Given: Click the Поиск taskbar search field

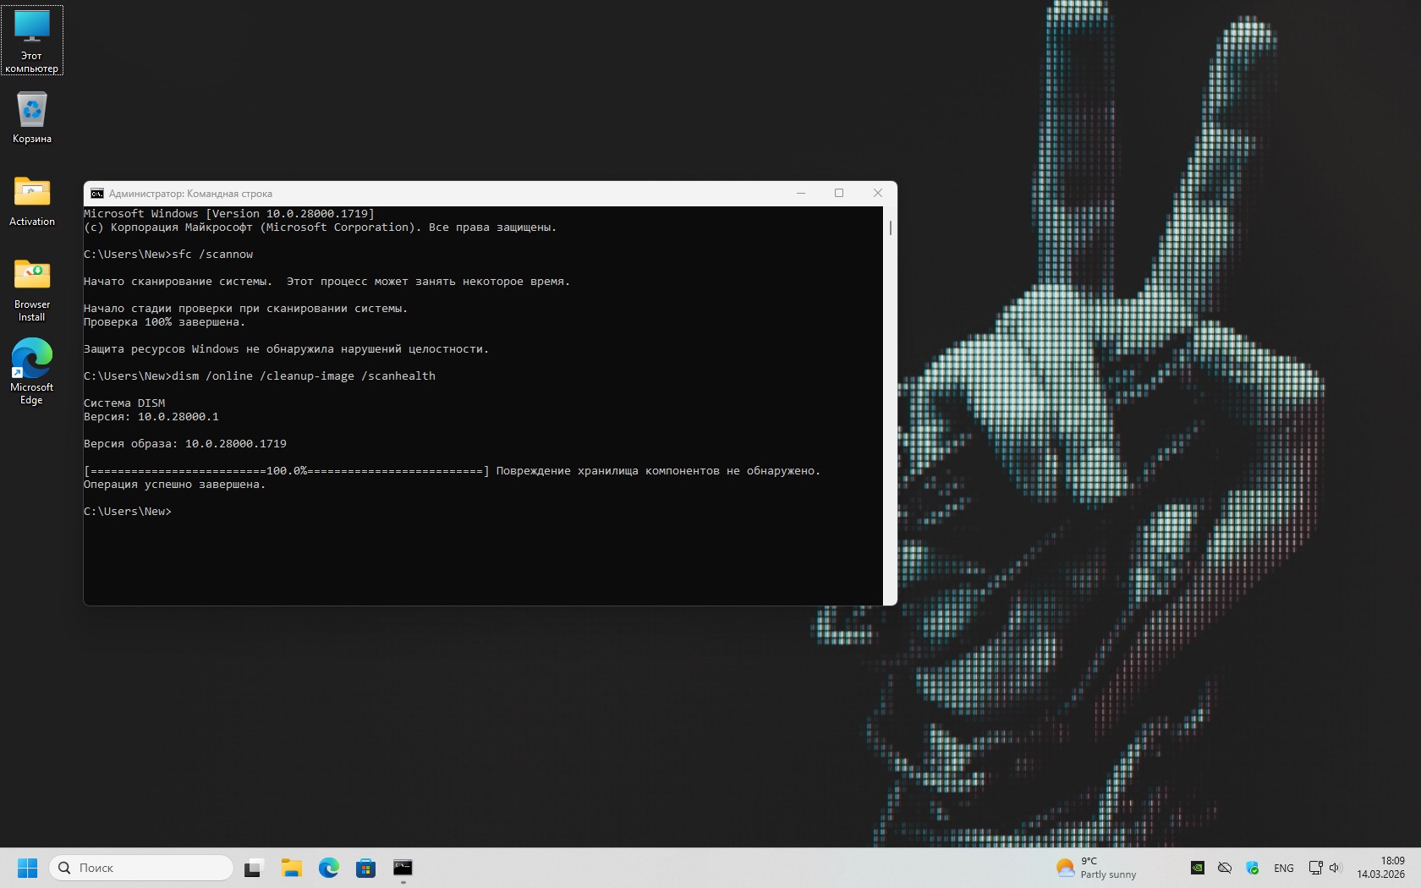Looking at the screenshot, I should (x=142, y=868).
